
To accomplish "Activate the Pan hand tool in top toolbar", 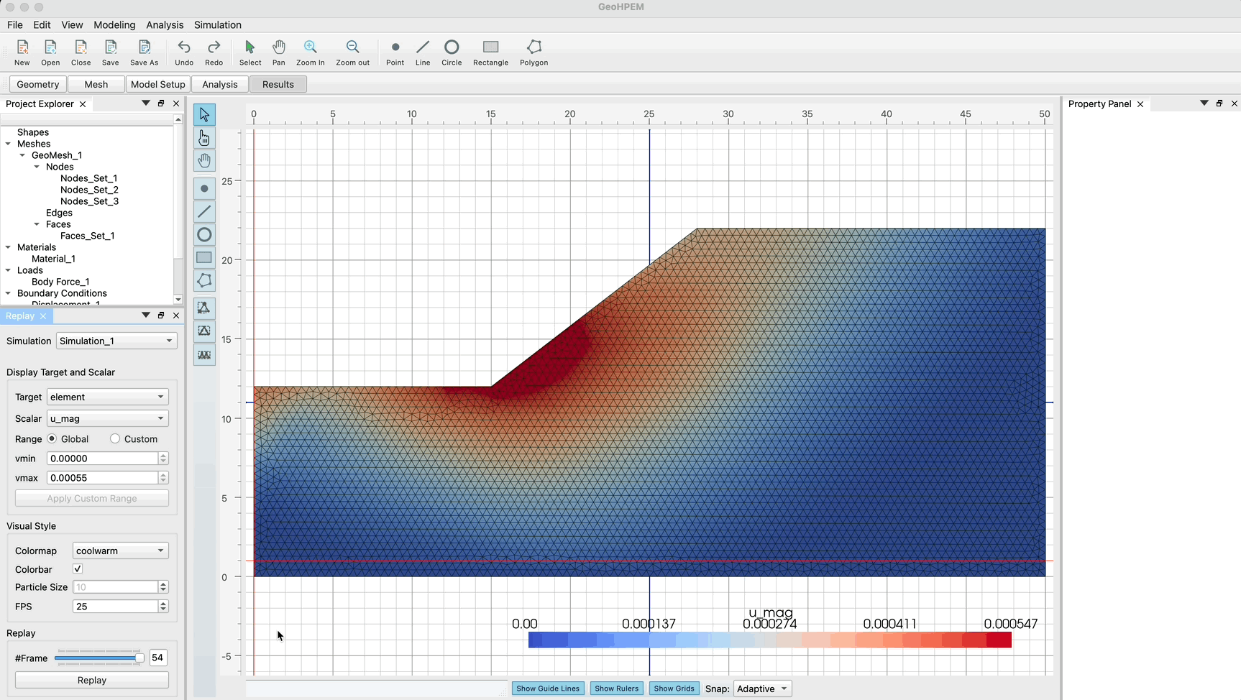I will pyautogui.click(x=278, y=47).
